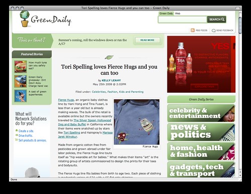Open the gadgets, tech & transport banner

tap(201, 169)
